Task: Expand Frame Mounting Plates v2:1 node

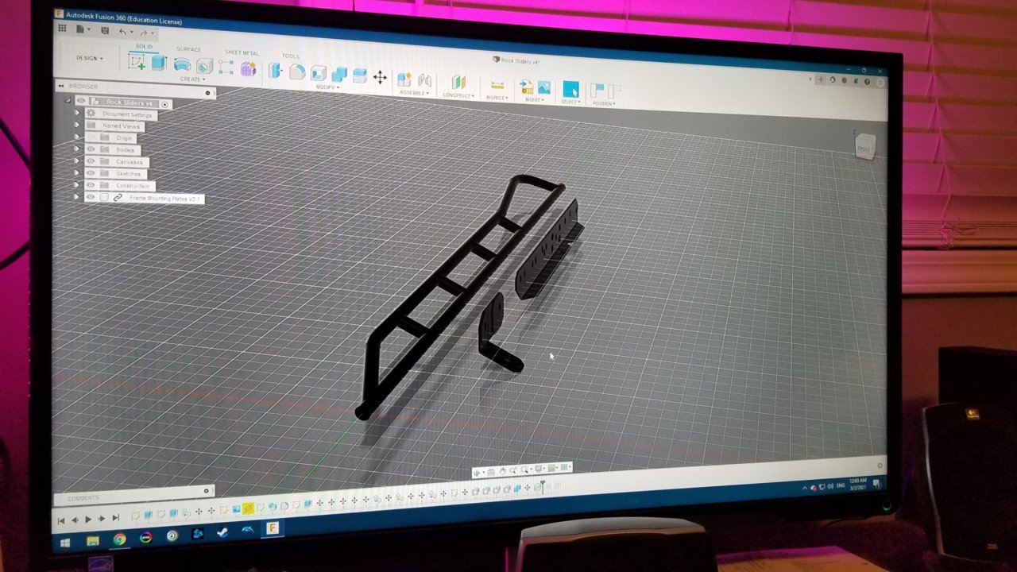Action: click(x=77, y=197)
